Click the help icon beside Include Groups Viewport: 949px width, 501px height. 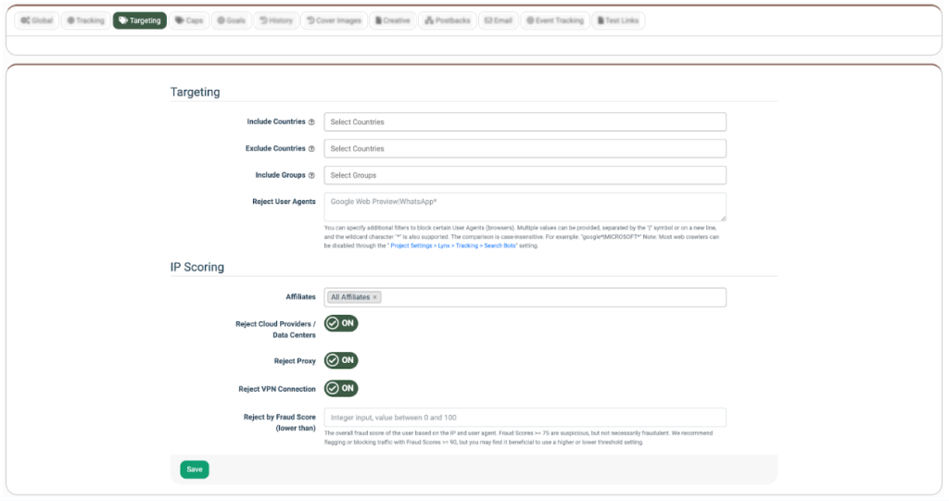point(311,175)
